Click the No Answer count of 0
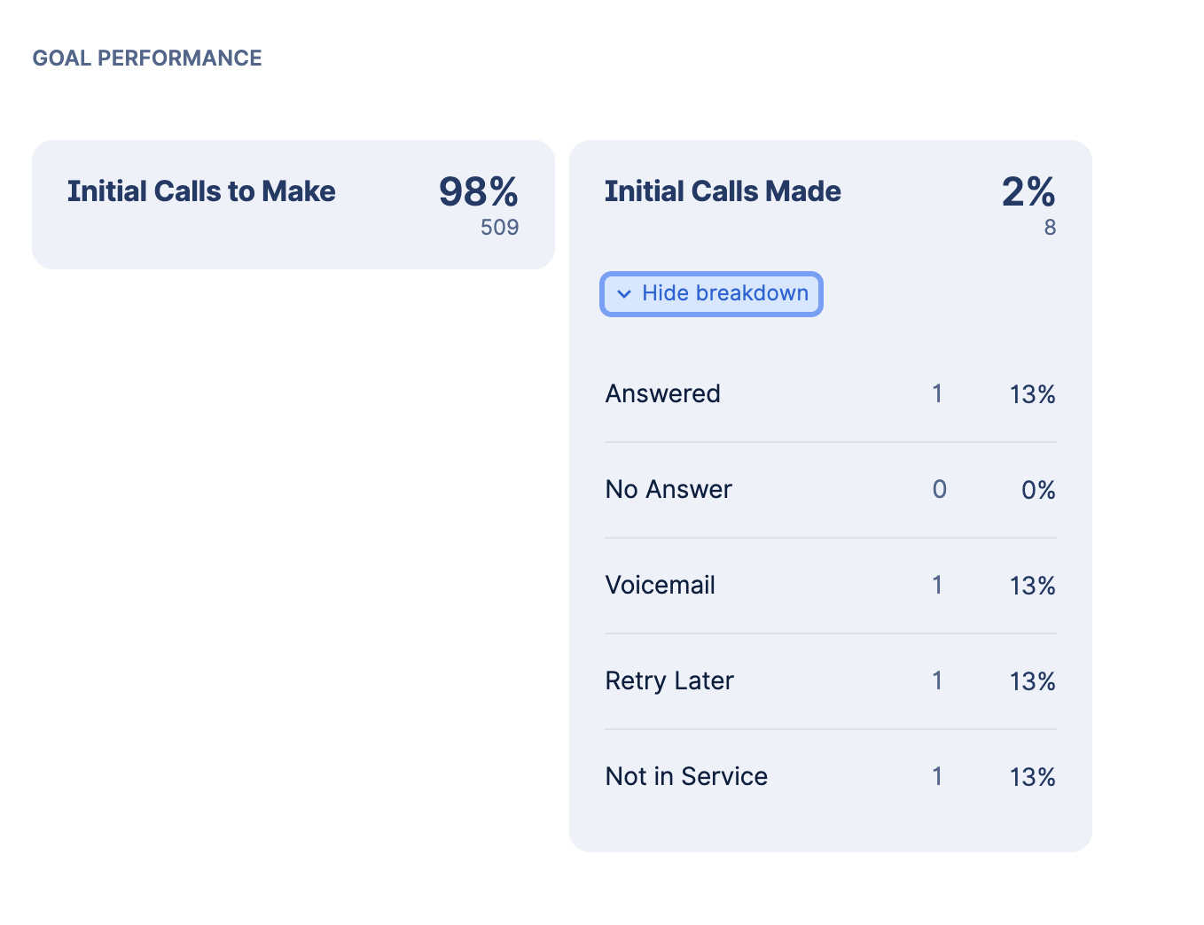The height and width of the screenshot is (925, 1204). [x=939, y=490]
